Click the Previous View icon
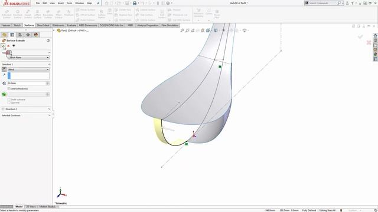Viewport: 378px width, 212px height. [x=193, y=30]
